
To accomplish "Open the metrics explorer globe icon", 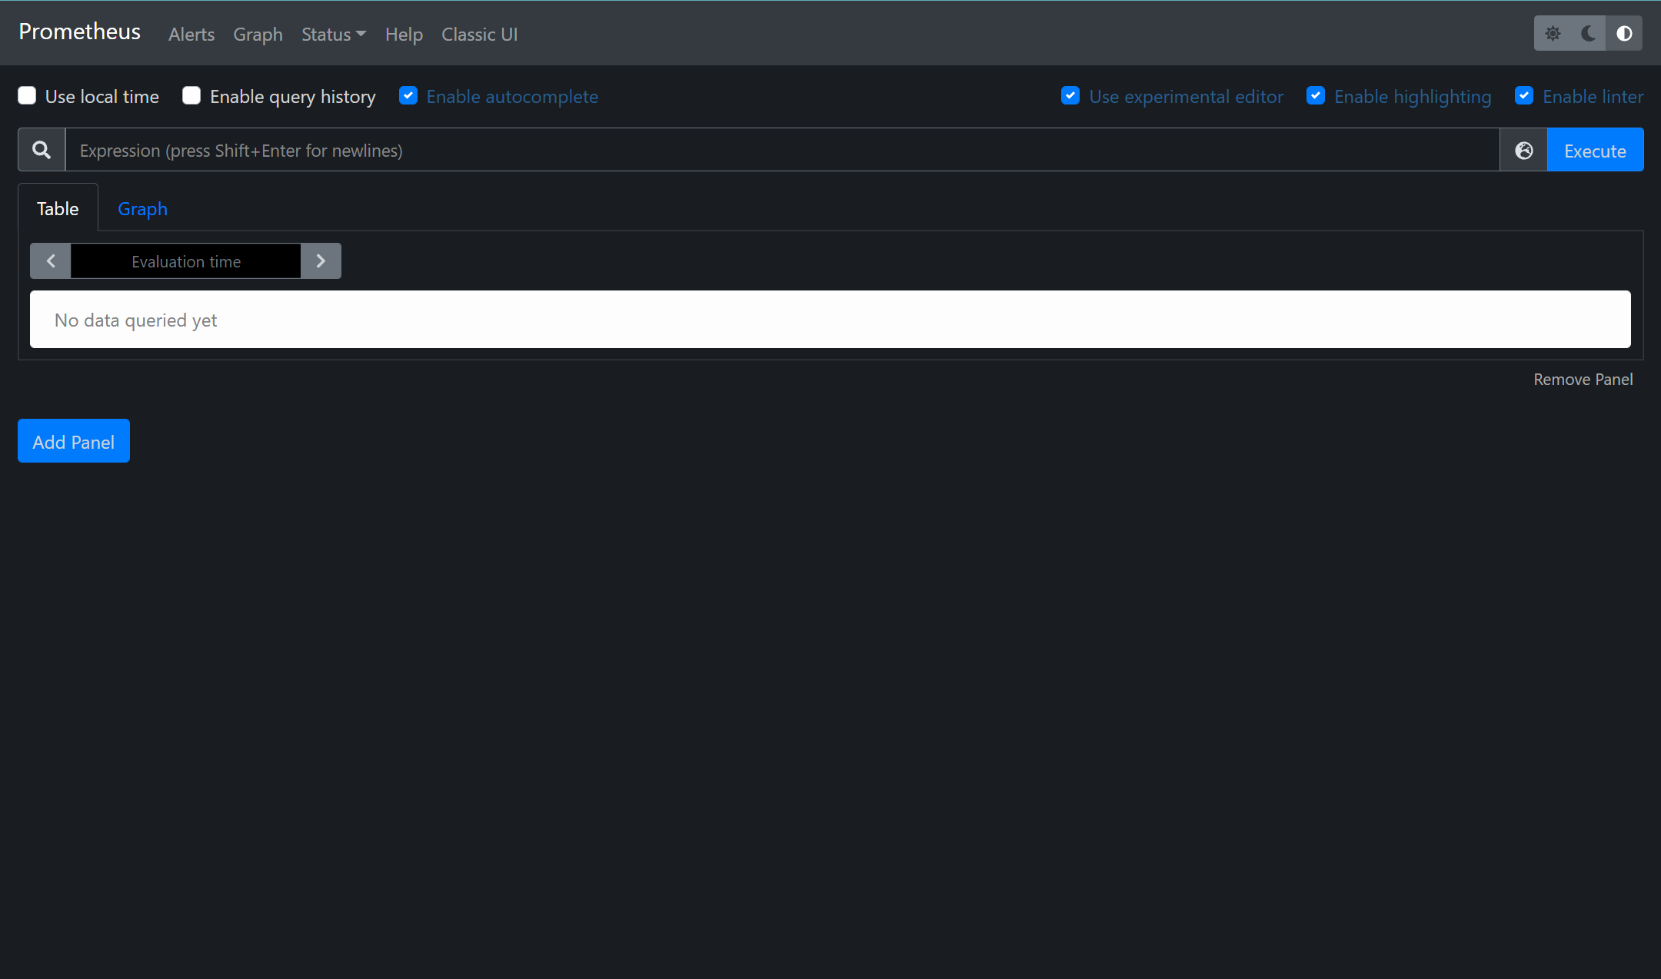I will [1523, 150].
